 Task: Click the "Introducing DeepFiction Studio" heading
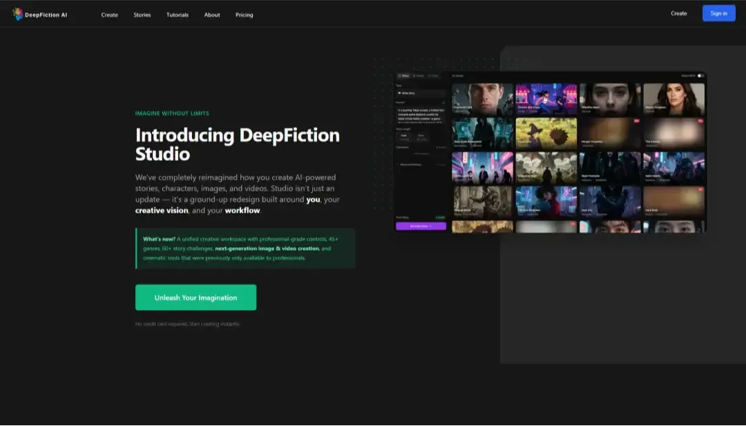coord(238,144)
